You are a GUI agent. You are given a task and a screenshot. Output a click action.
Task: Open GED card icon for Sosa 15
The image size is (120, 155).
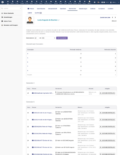pos(33,93)
